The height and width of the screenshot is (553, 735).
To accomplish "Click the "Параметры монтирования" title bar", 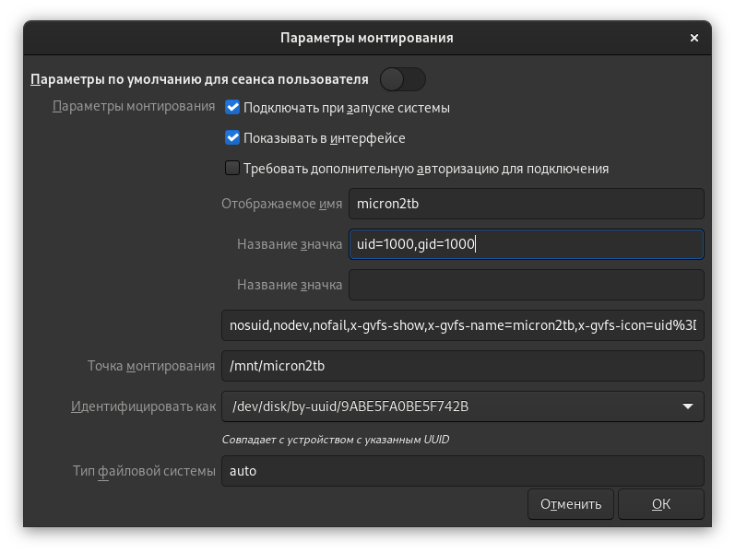I will 366,38.
